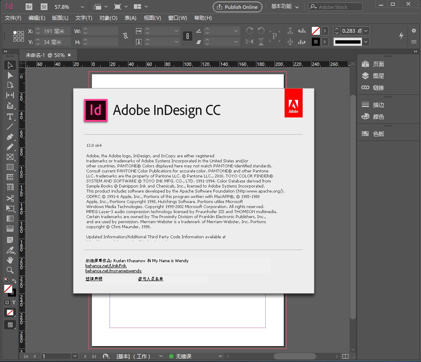Viewport: 421px width, 362px height.
Task: Select the Pencil tool
Action: [10, 147]
